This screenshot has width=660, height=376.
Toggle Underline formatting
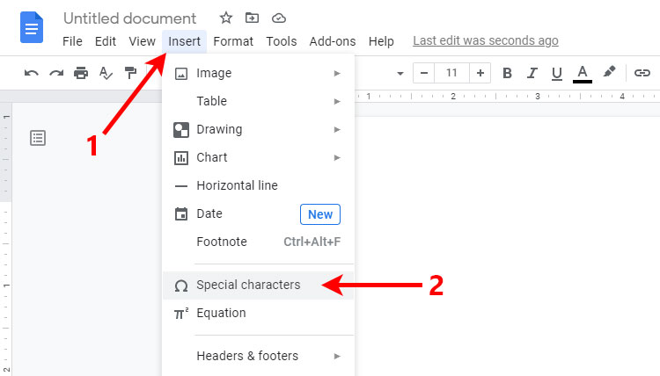click(557, 74)
